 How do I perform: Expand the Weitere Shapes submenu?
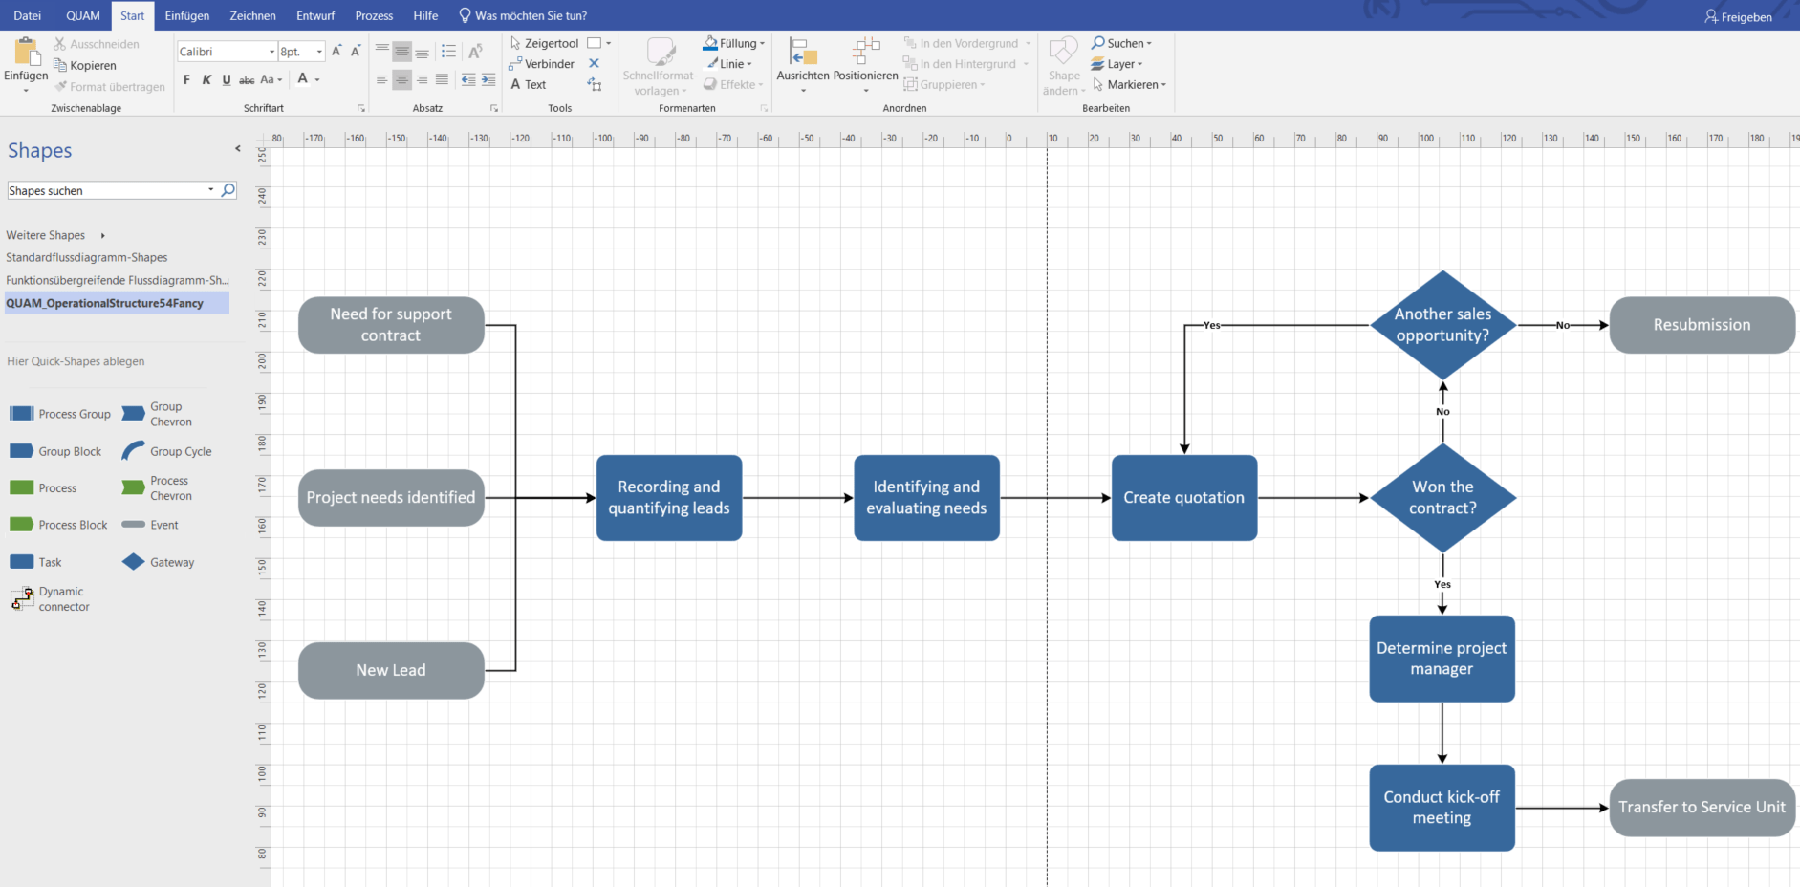(102, 235)
